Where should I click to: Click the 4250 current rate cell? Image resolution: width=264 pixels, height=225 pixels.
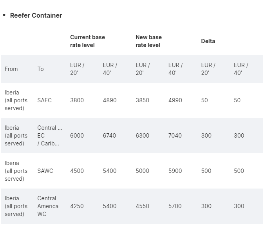(77, 206)
